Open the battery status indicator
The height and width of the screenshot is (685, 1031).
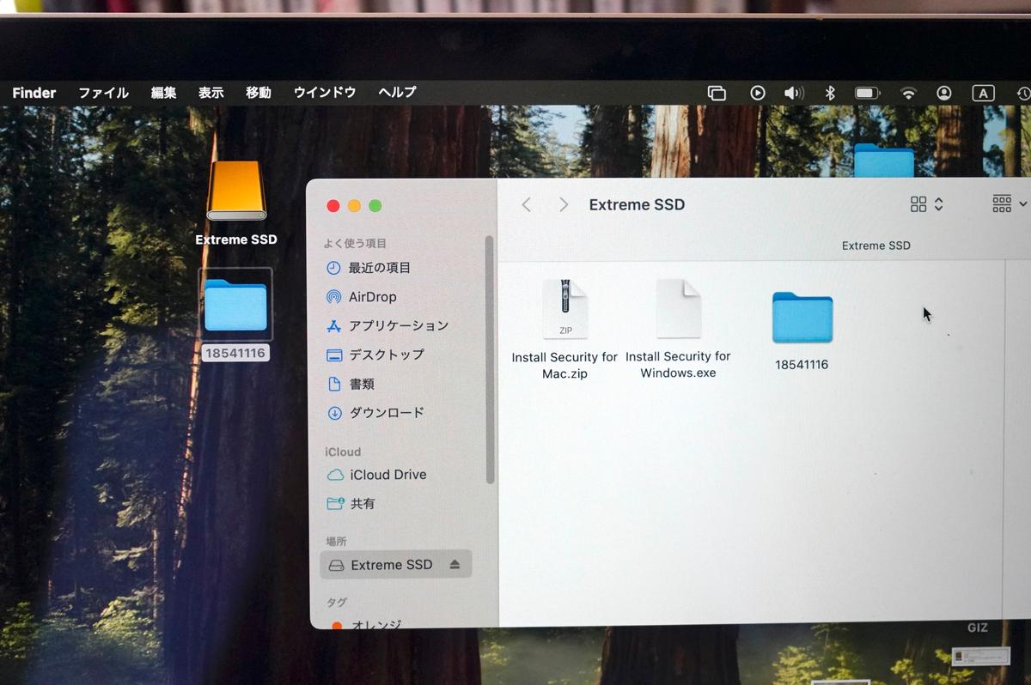click(x=868, y=93)
